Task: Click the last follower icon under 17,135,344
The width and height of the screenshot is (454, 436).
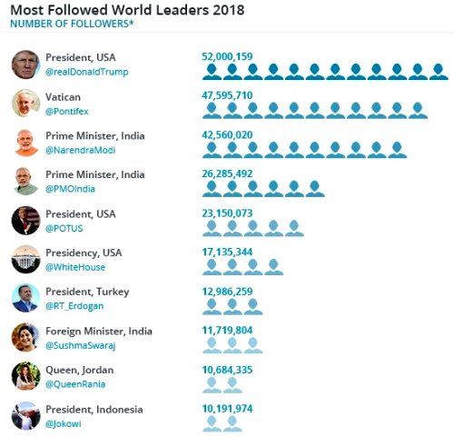Action: [x=274, y=267]
